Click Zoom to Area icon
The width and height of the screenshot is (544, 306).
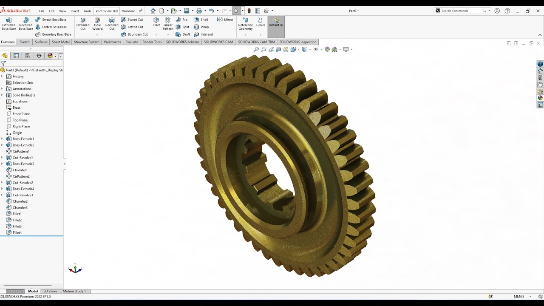click(x=263, y=49)
